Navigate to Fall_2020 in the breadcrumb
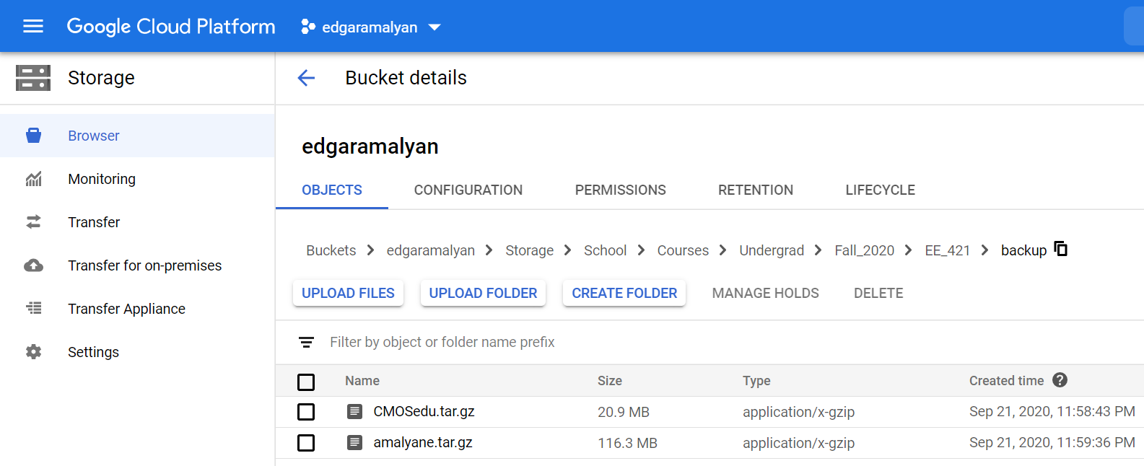 [864, 250]
